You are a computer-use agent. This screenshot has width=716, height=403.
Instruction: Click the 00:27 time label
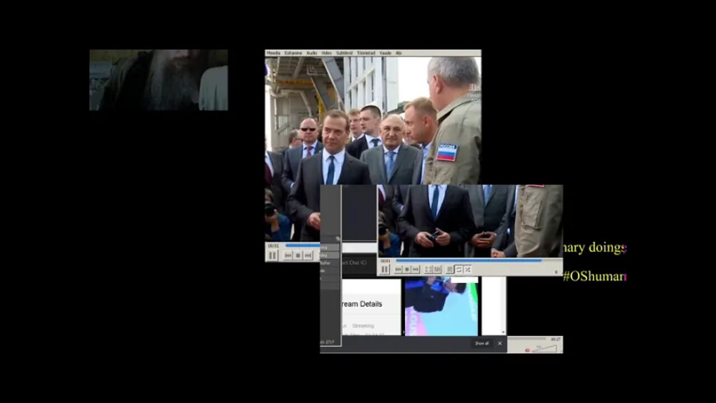pyautogui.click(x=555, y=339)
